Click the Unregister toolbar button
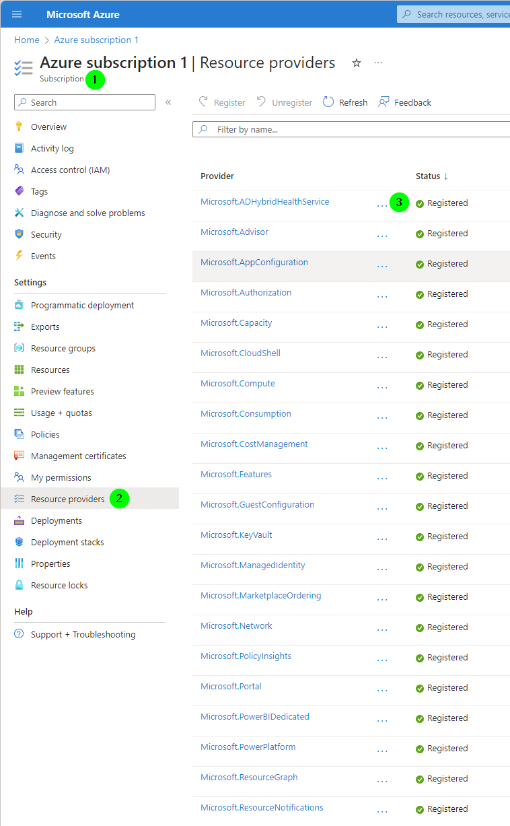Viewport: 510px width, 826px height. pyautogui.click(x=285, y=102)
